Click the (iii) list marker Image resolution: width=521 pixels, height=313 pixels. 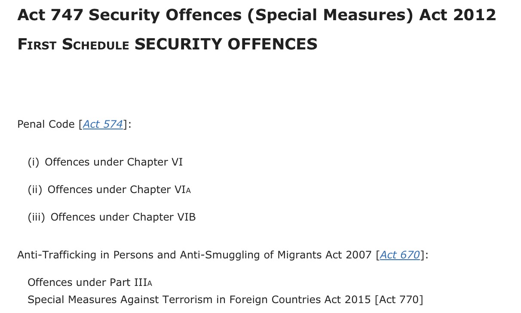tap(36, 217)
